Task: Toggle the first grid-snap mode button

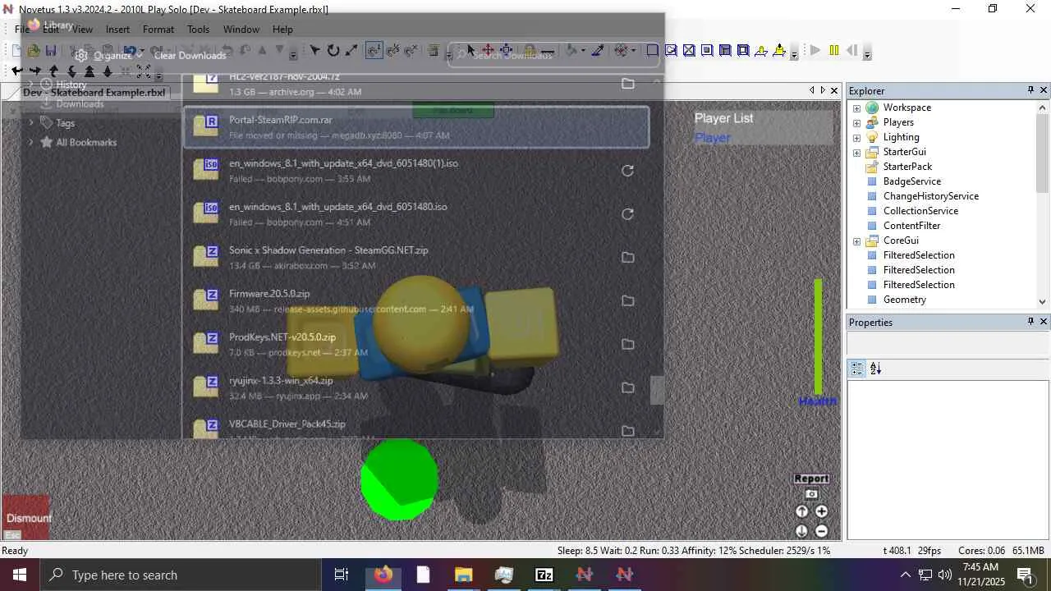Action: click(x=374, y=51)
